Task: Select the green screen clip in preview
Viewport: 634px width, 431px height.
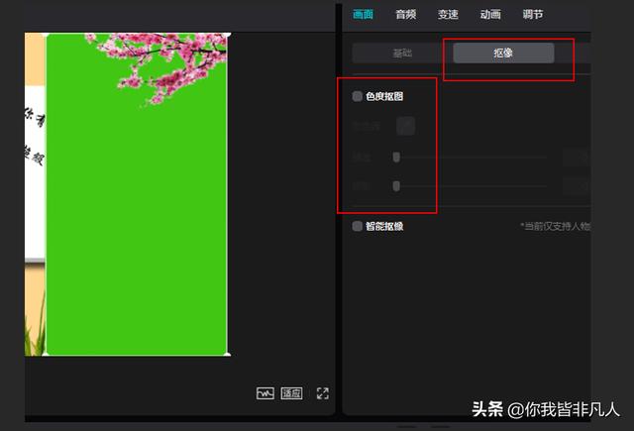Action: [x=137, y=194]
